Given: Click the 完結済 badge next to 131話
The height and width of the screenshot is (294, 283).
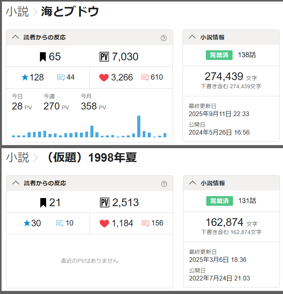Looking at the screenshot, I should click(219, 201).
